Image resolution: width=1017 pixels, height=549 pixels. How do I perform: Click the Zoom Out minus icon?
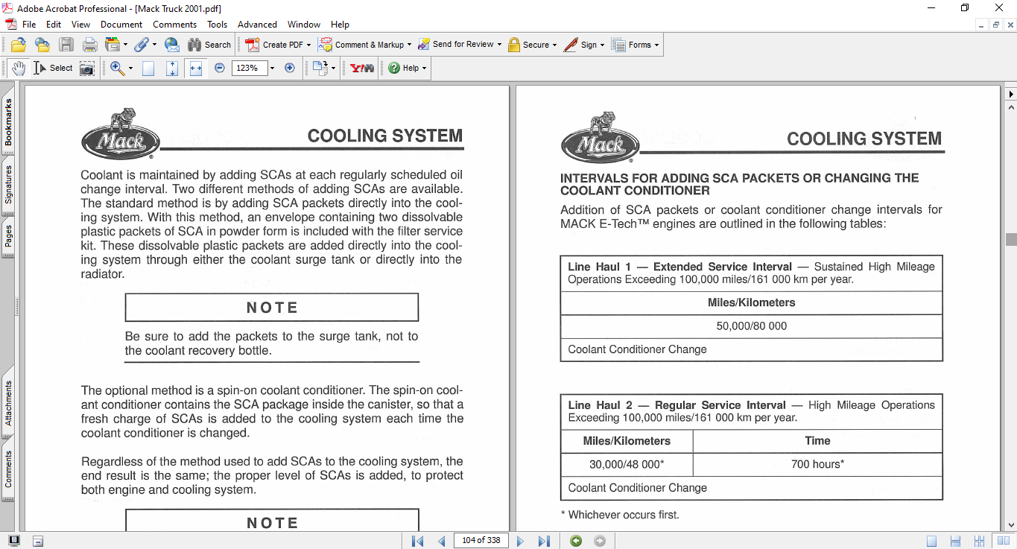219,68
